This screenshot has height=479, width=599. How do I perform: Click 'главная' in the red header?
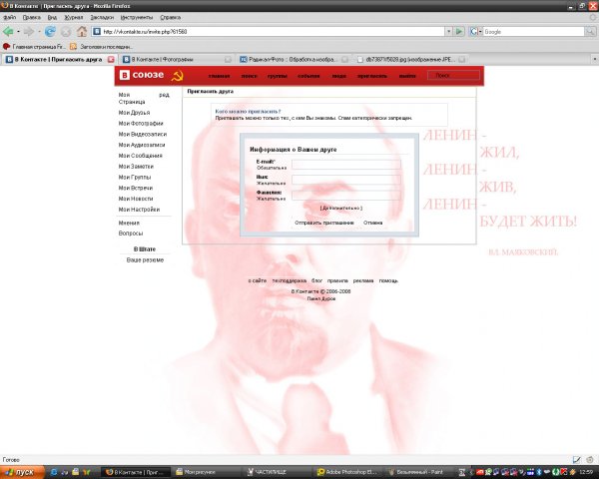point(219,76)
